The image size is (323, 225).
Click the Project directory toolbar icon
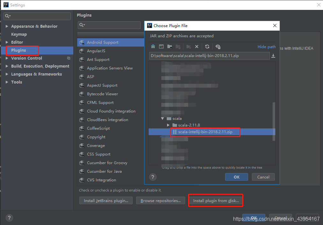click(x=170, y=47)
